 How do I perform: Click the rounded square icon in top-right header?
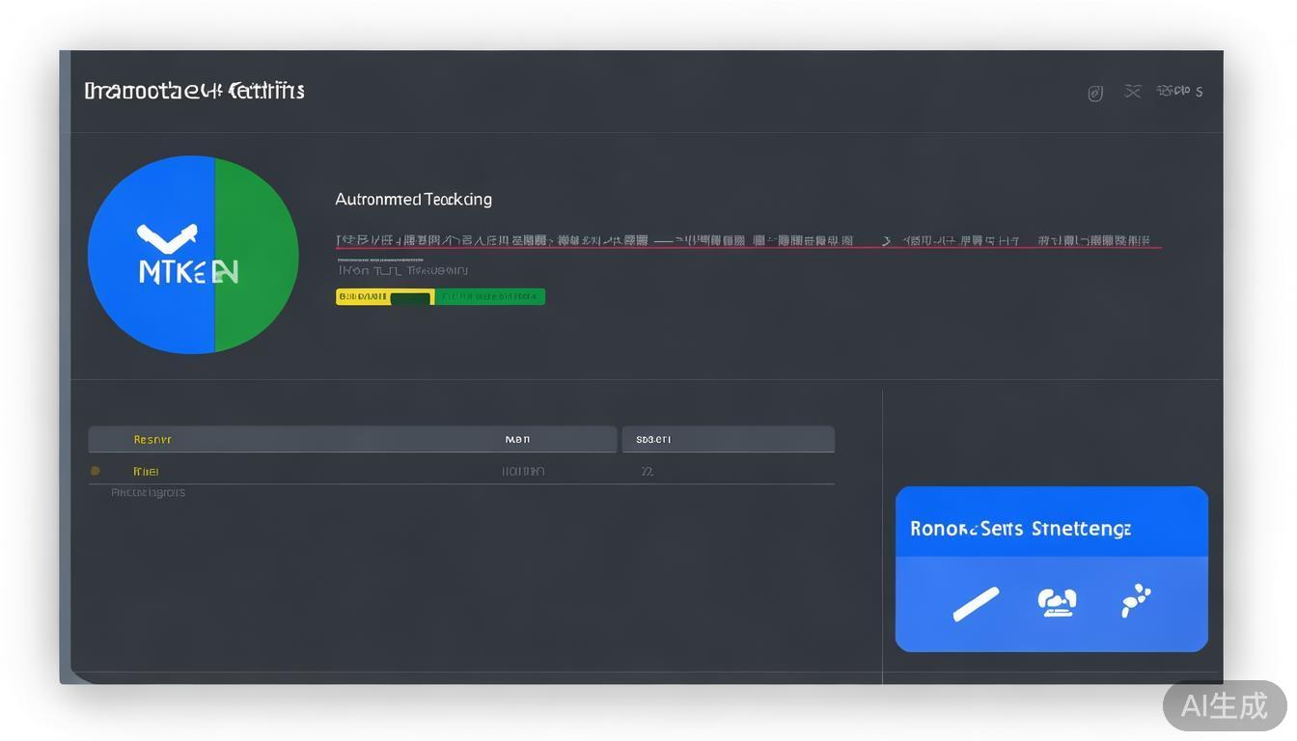coord(1095,93)
